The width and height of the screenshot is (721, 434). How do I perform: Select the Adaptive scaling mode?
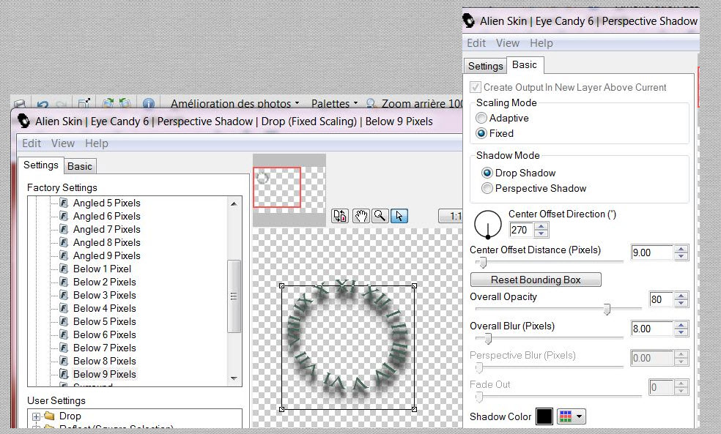pyautogui.click(x=481, y=118)
